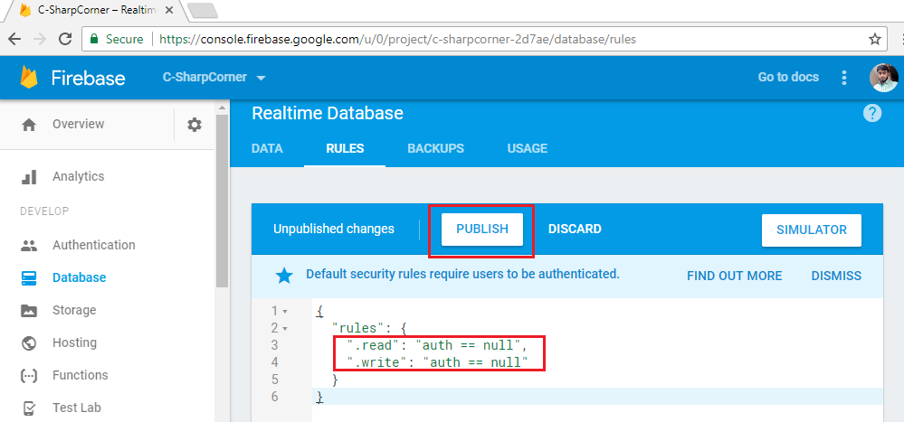Click the Test Lab device icon
The height and width of the screenshot is (422, 904).
pyautogui.click(x=29, y=408)
